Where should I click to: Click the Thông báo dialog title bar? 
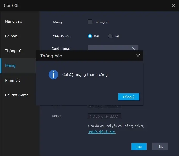coord(84,56)
